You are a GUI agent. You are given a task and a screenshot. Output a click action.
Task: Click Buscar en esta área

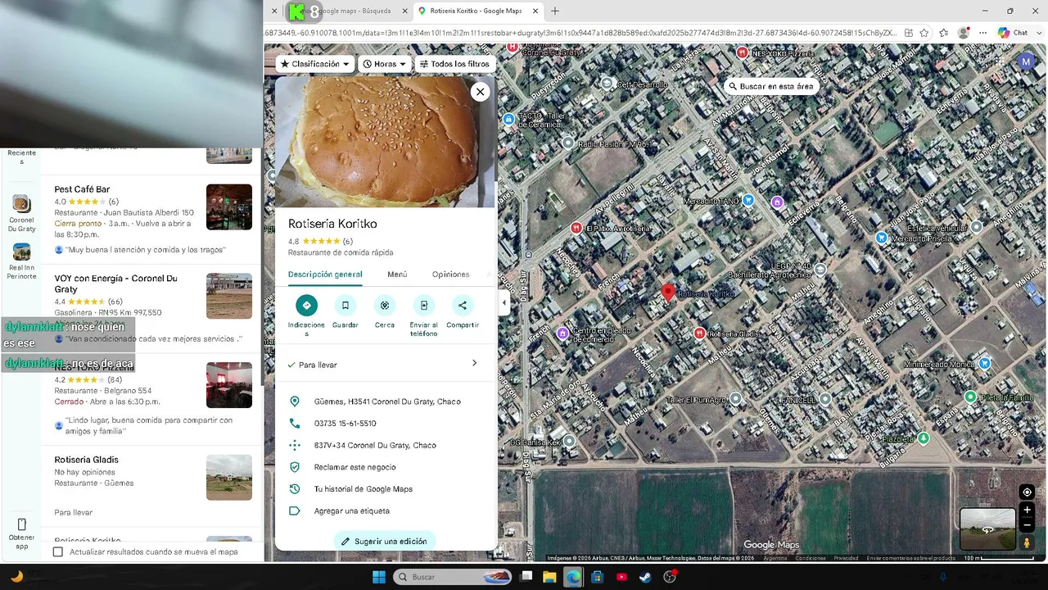771,86
